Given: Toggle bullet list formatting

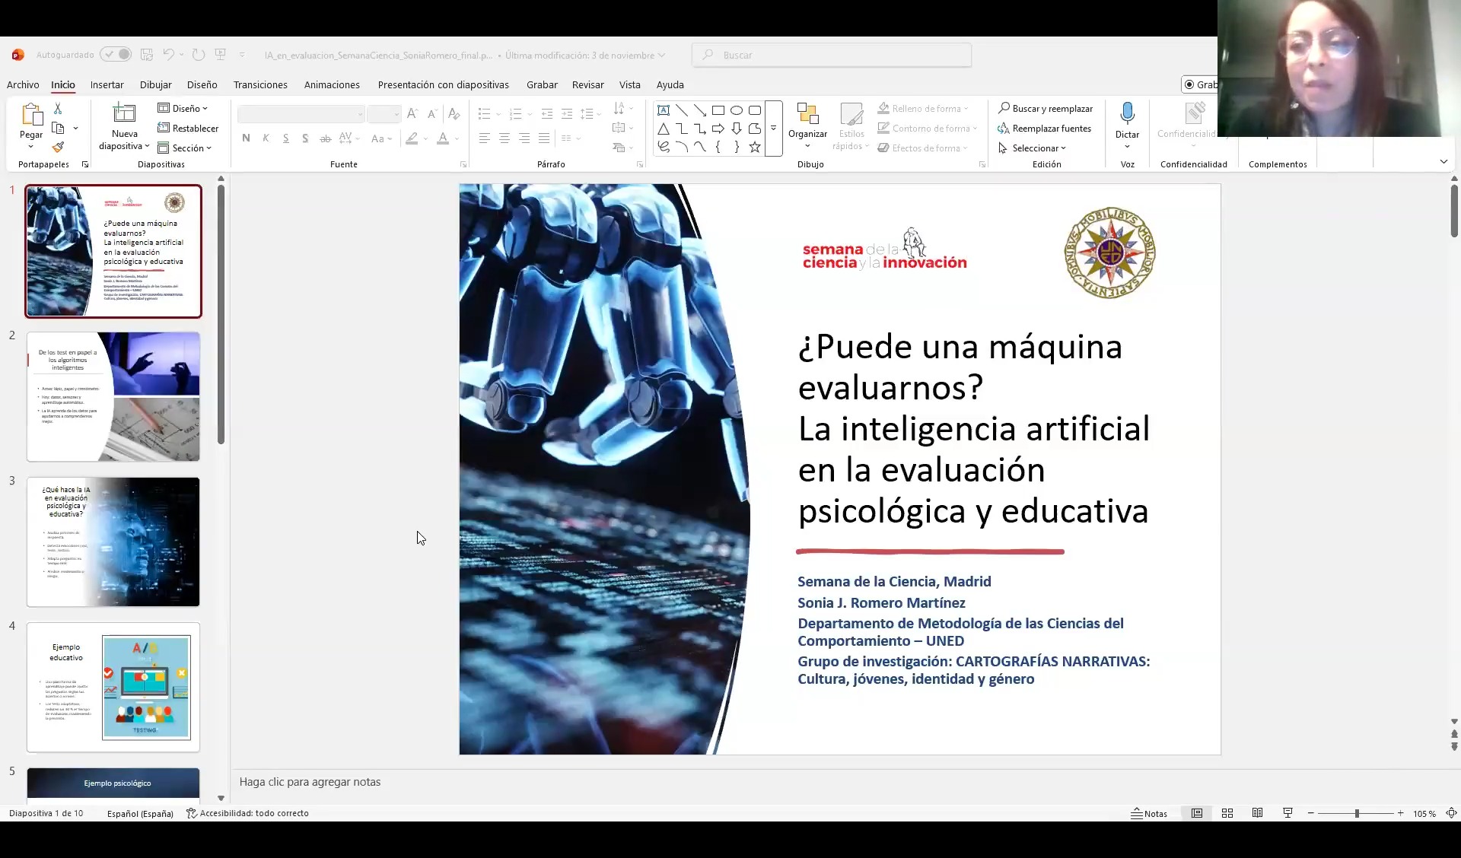Looking at the screenshot, I should 485,113.
